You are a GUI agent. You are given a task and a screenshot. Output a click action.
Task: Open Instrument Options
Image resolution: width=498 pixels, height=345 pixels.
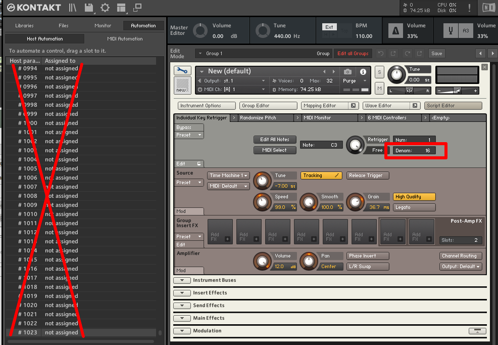207,106
